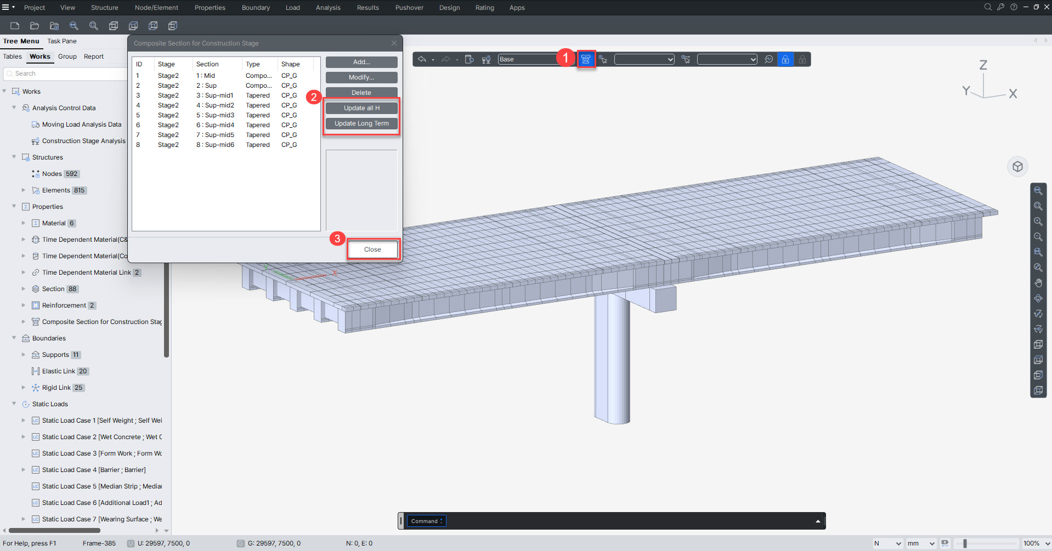Click Isometric view cube icon in top toolbar

click(114, 26)
